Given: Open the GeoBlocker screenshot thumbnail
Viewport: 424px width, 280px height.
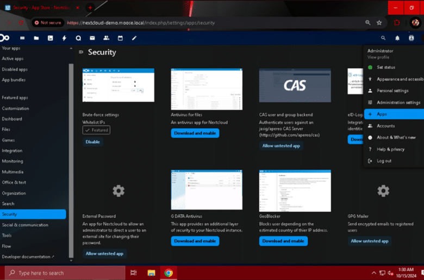Looking at the screenshot, I should [295, 190].
